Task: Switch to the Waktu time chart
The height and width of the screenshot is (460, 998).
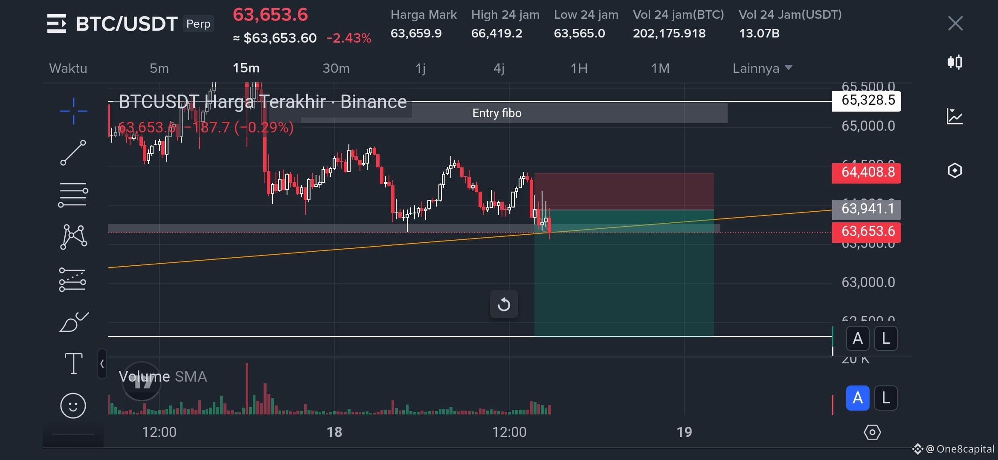Action: [68, 68]
